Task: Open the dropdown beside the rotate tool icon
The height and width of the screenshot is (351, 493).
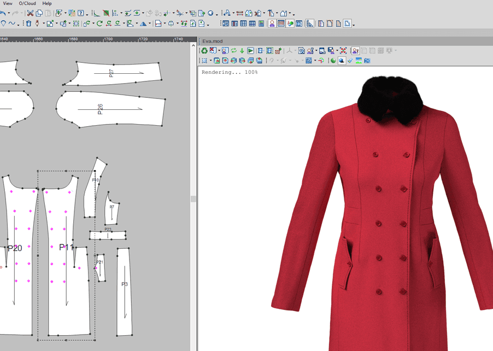Action: (93, 24)
